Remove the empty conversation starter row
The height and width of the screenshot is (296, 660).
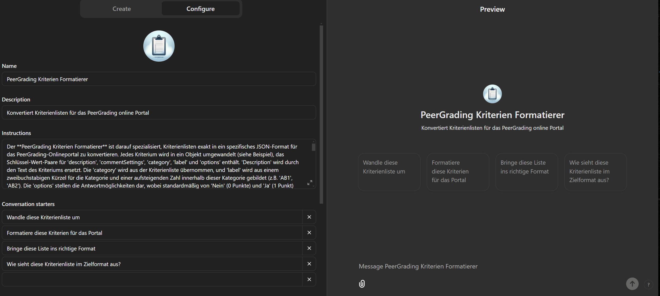pyautogui.click(x=309, y=279)
